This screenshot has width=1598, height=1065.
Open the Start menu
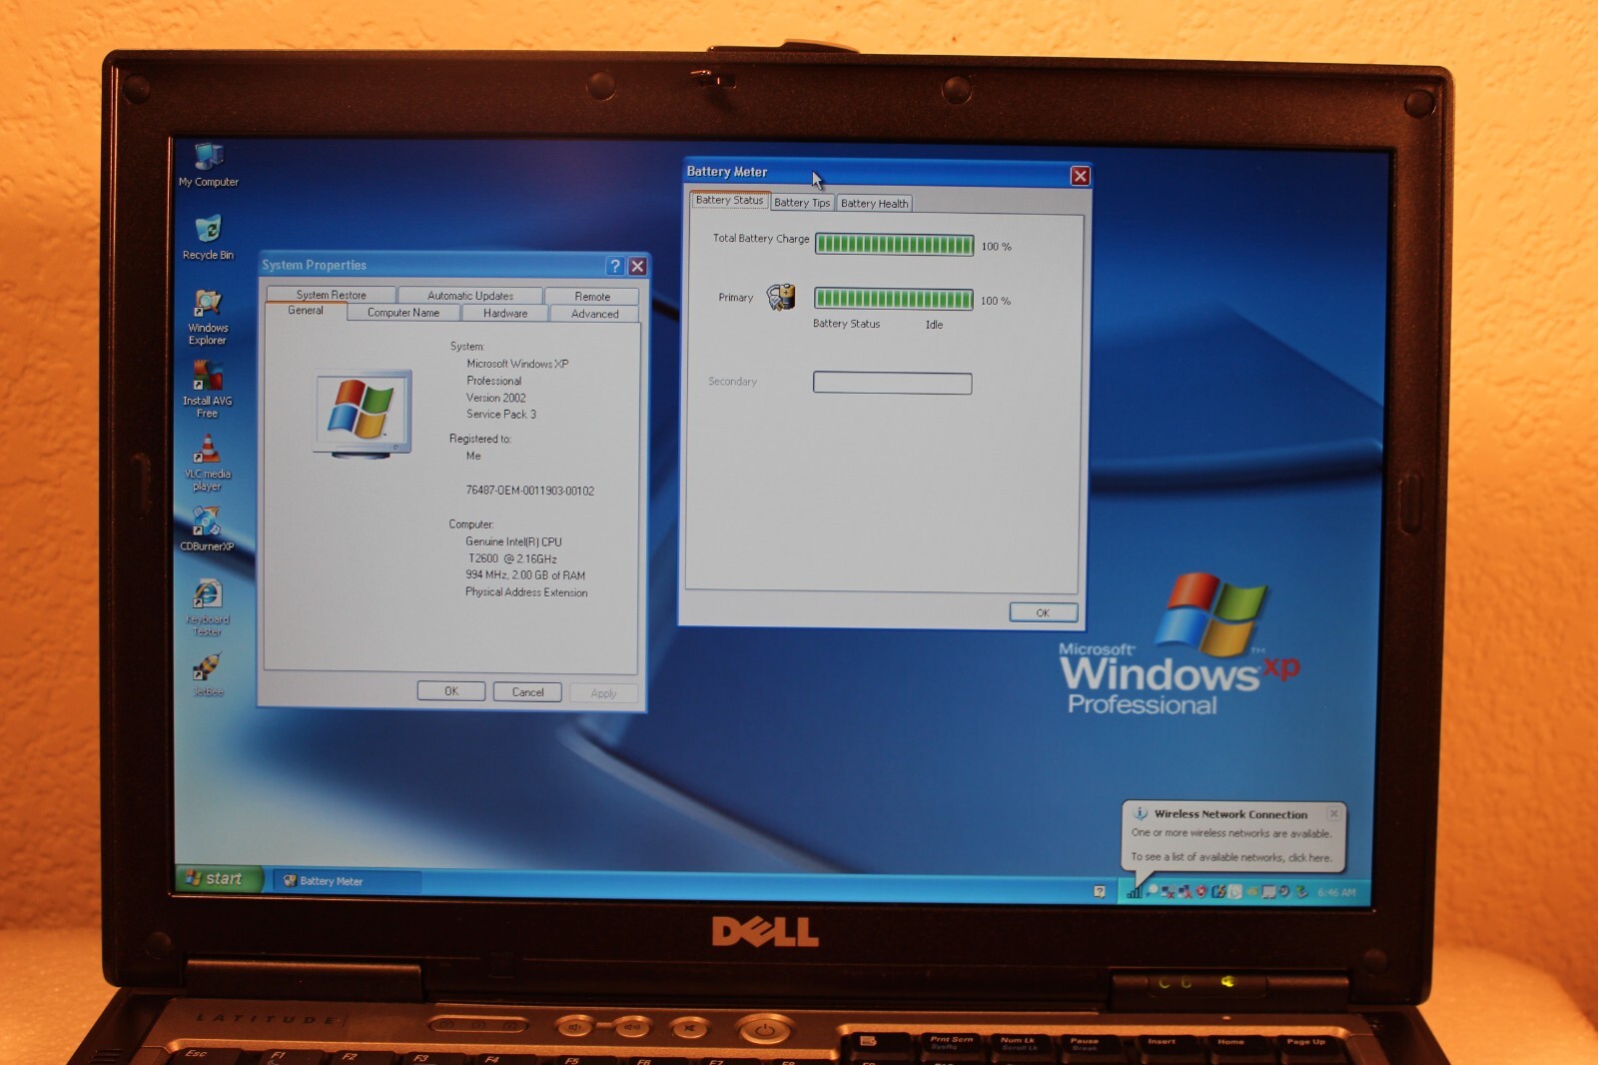(x=219, y=878)
